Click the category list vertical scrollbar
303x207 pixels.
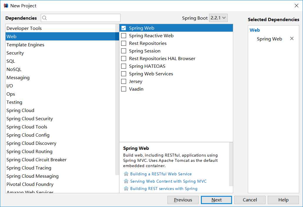[x=117, y=99]
